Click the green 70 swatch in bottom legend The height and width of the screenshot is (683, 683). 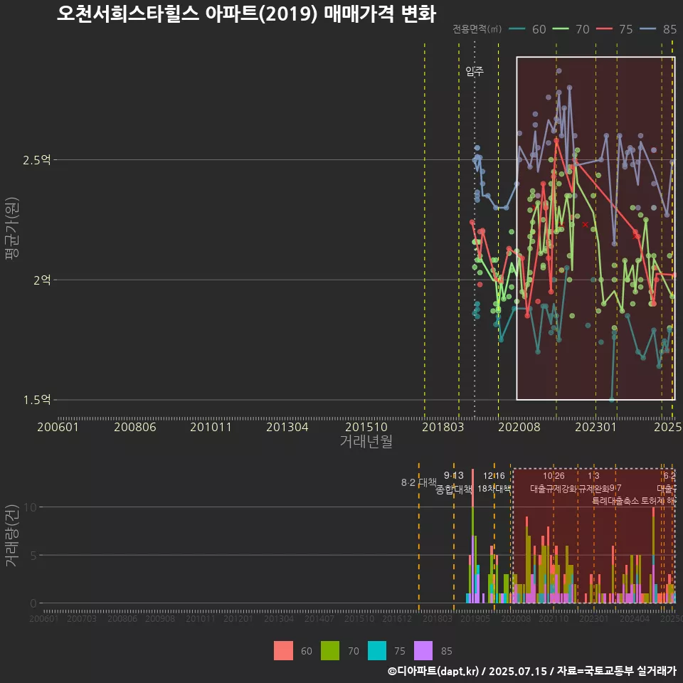coord(330,651)
